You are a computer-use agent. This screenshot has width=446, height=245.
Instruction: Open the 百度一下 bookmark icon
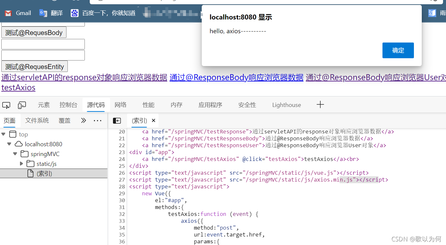74,13
